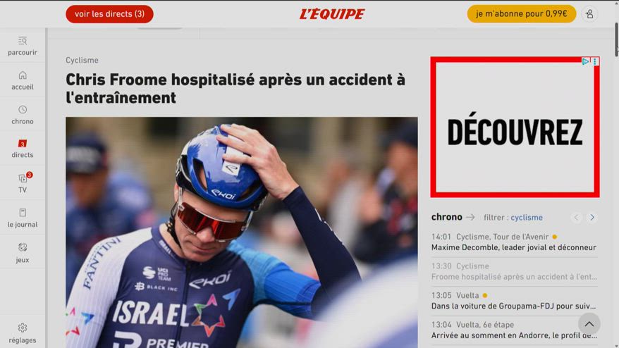Click the Chris Froome article photo

(242, 232)
